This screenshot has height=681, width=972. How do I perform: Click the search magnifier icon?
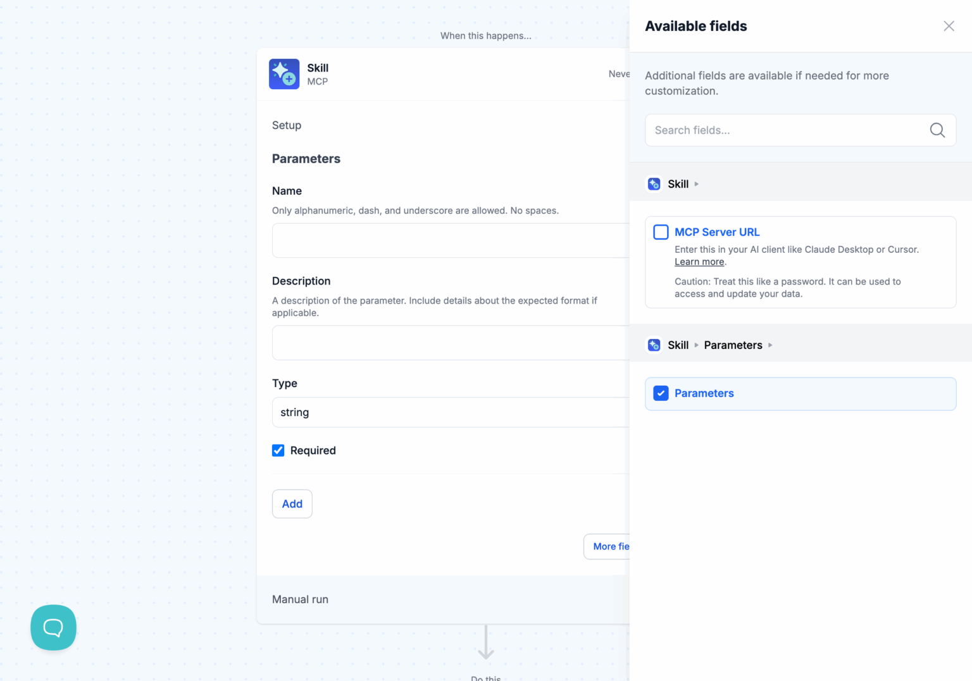[x=937, y=130]
